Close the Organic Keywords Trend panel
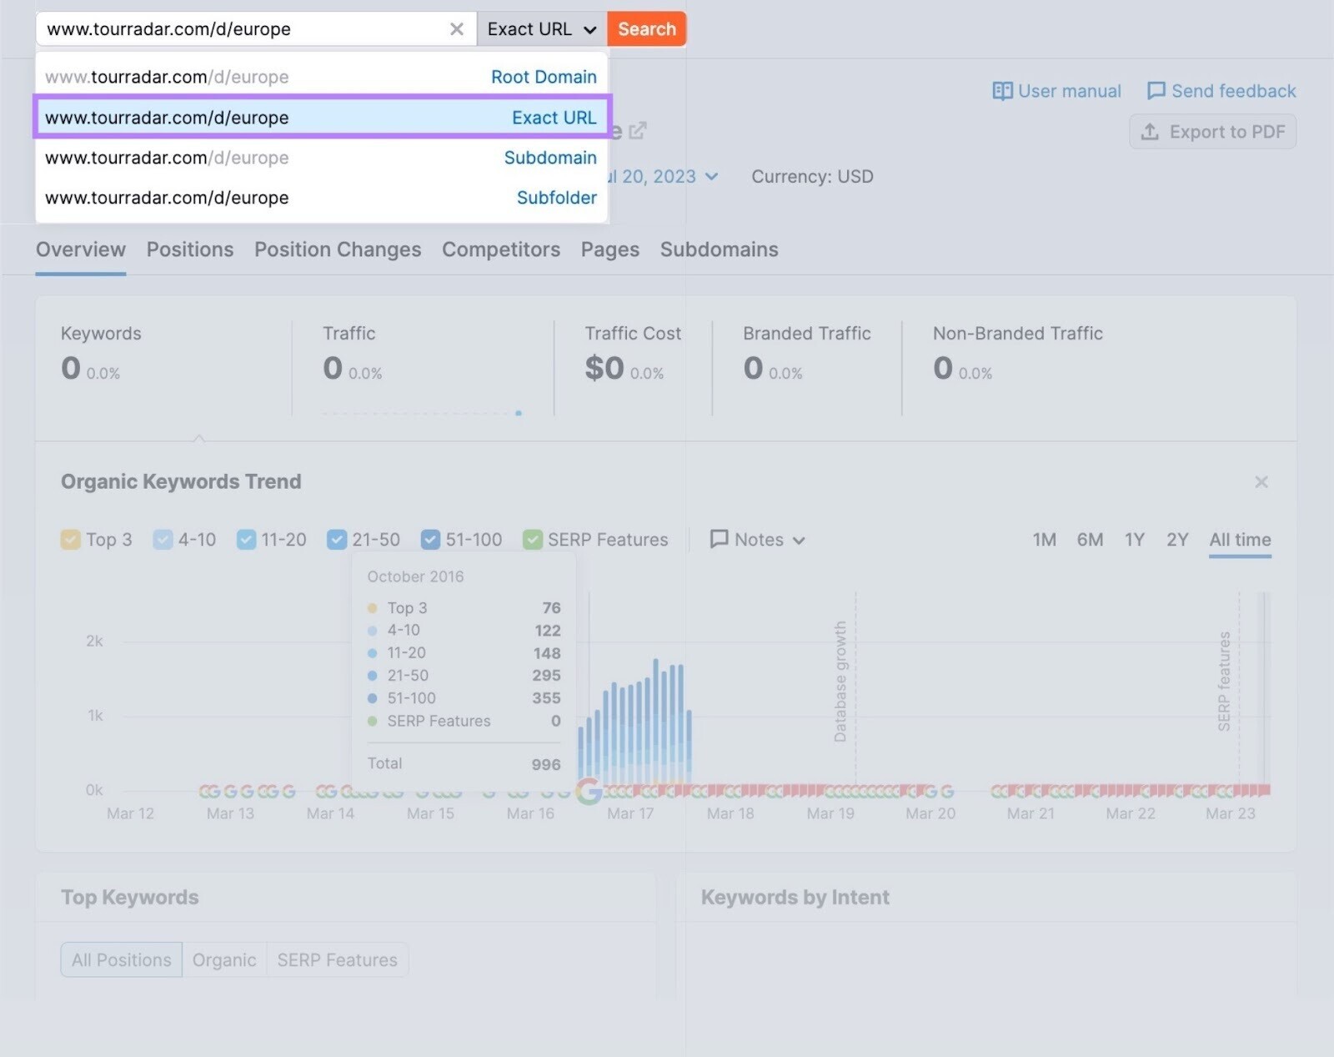 click(1261, 482)
